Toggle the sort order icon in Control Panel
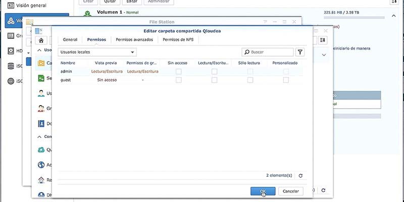The image size is (404, 202). pyautogui.click(x=323, y=40)
